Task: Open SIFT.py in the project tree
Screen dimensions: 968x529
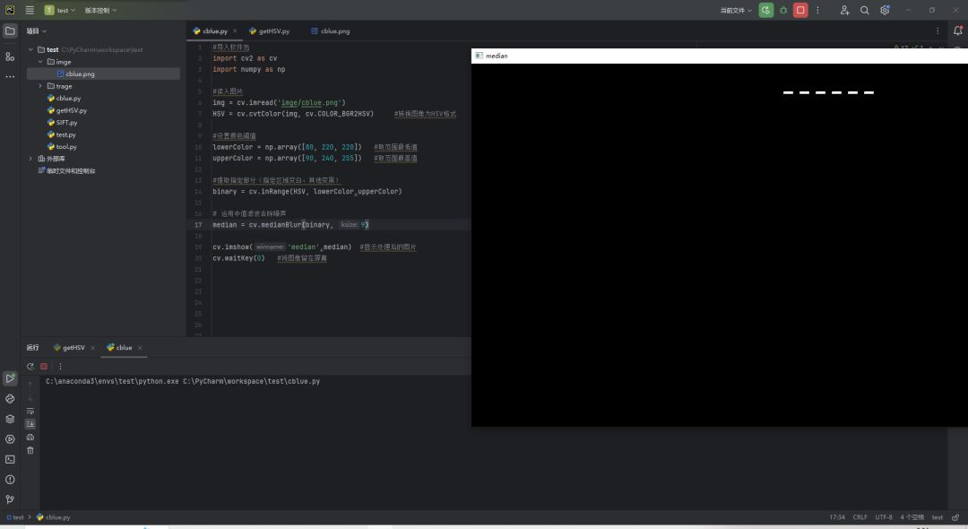Action: pos(66,122)
